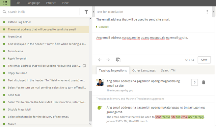Click the search magnifier icon
216x127 pixels.
pyautogui.click(x=4, y=12)
